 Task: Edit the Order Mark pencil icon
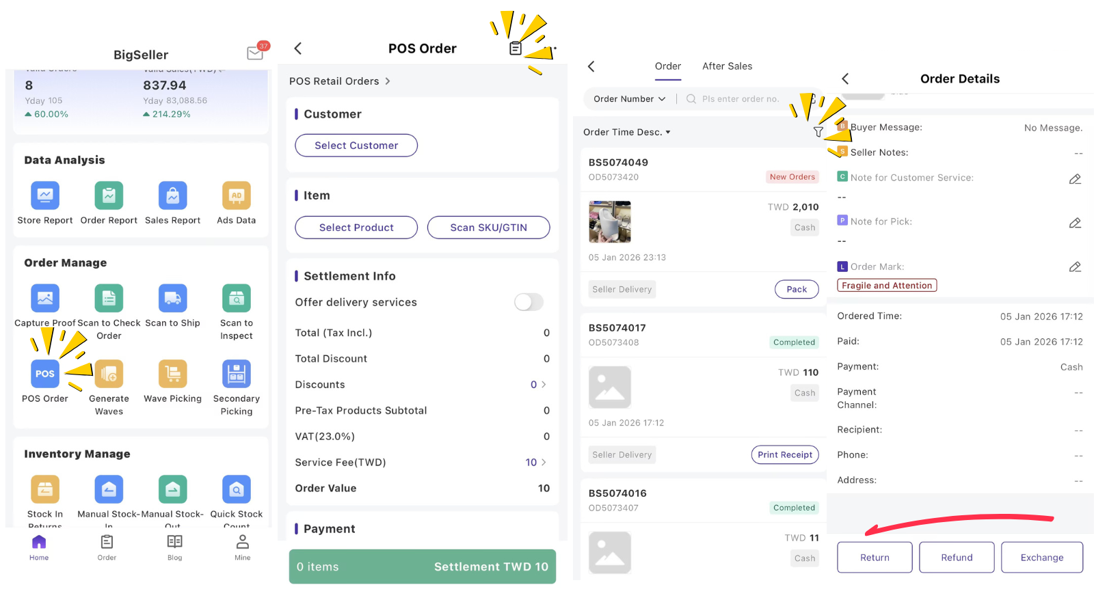pos(1075,267)
